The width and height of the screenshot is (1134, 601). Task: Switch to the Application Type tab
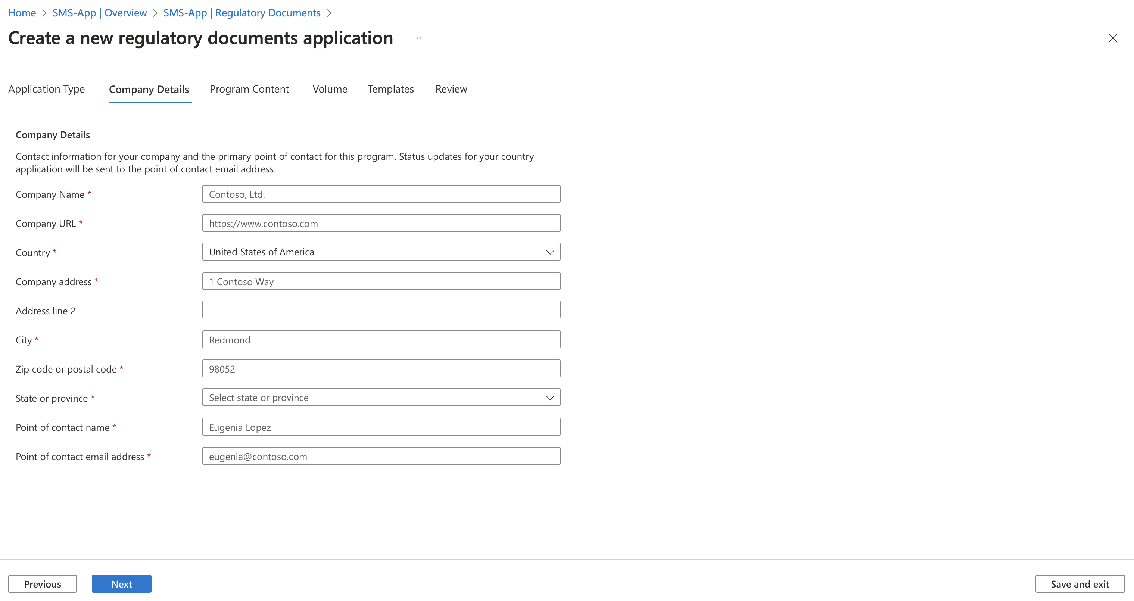coord(47,89)
